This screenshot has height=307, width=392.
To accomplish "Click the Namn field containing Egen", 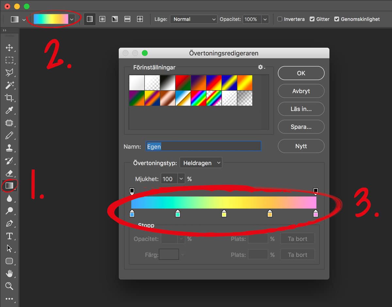I will pyautogui.click(x=204, y=146).
